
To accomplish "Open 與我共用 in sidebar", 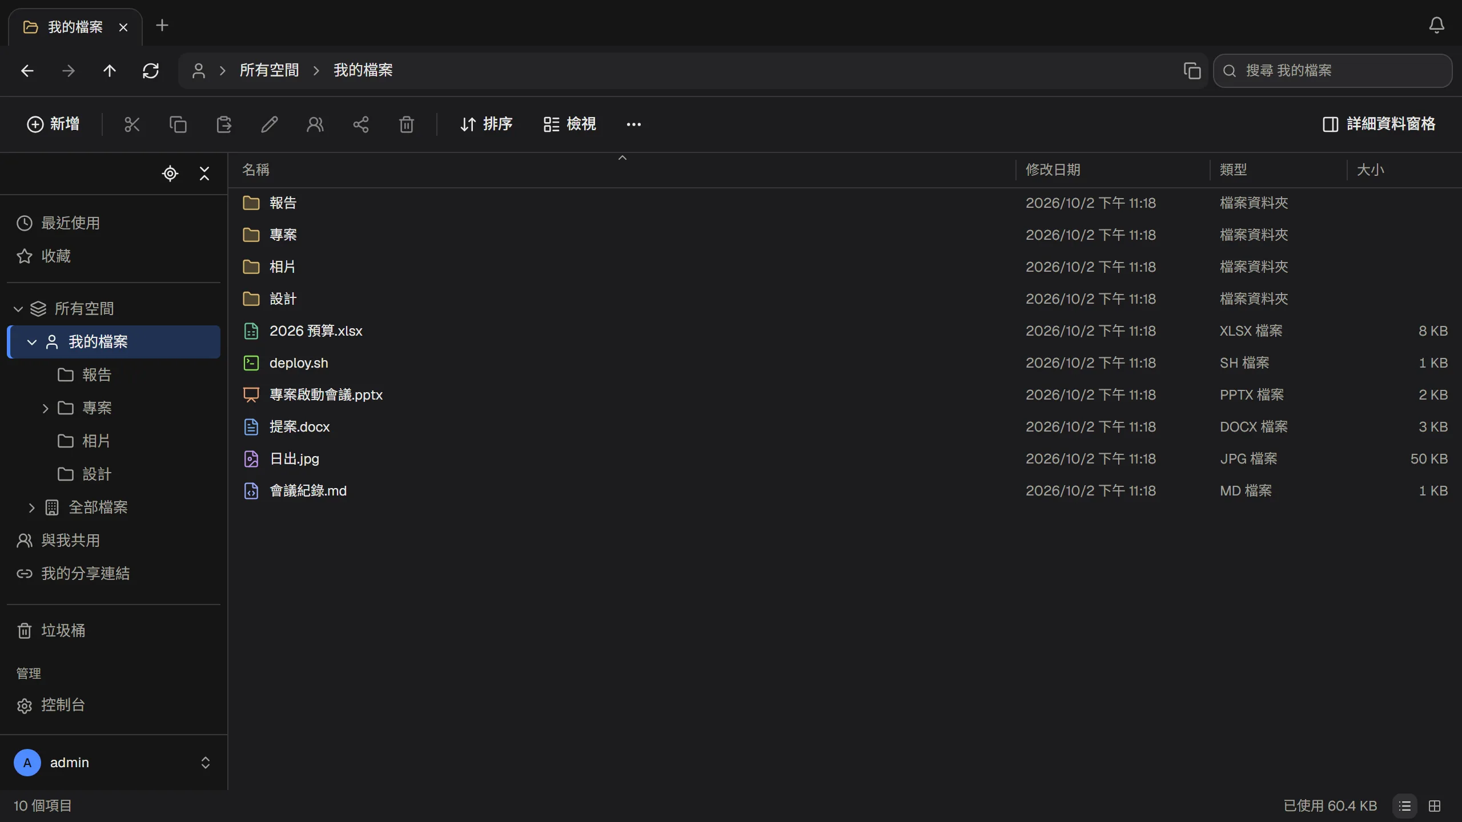I will [x=114, y=541].
